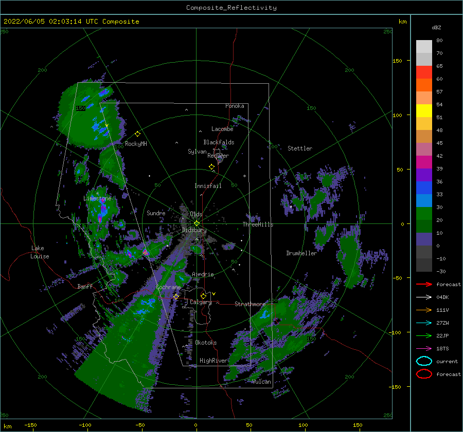Click the ThreeHills label
The image size is (463, 432).
tap(258, 224)
